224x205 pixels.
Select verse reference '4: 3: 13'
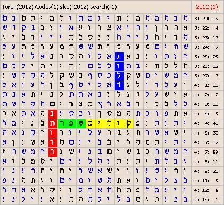pyautogui.click(x=207, y=104)
